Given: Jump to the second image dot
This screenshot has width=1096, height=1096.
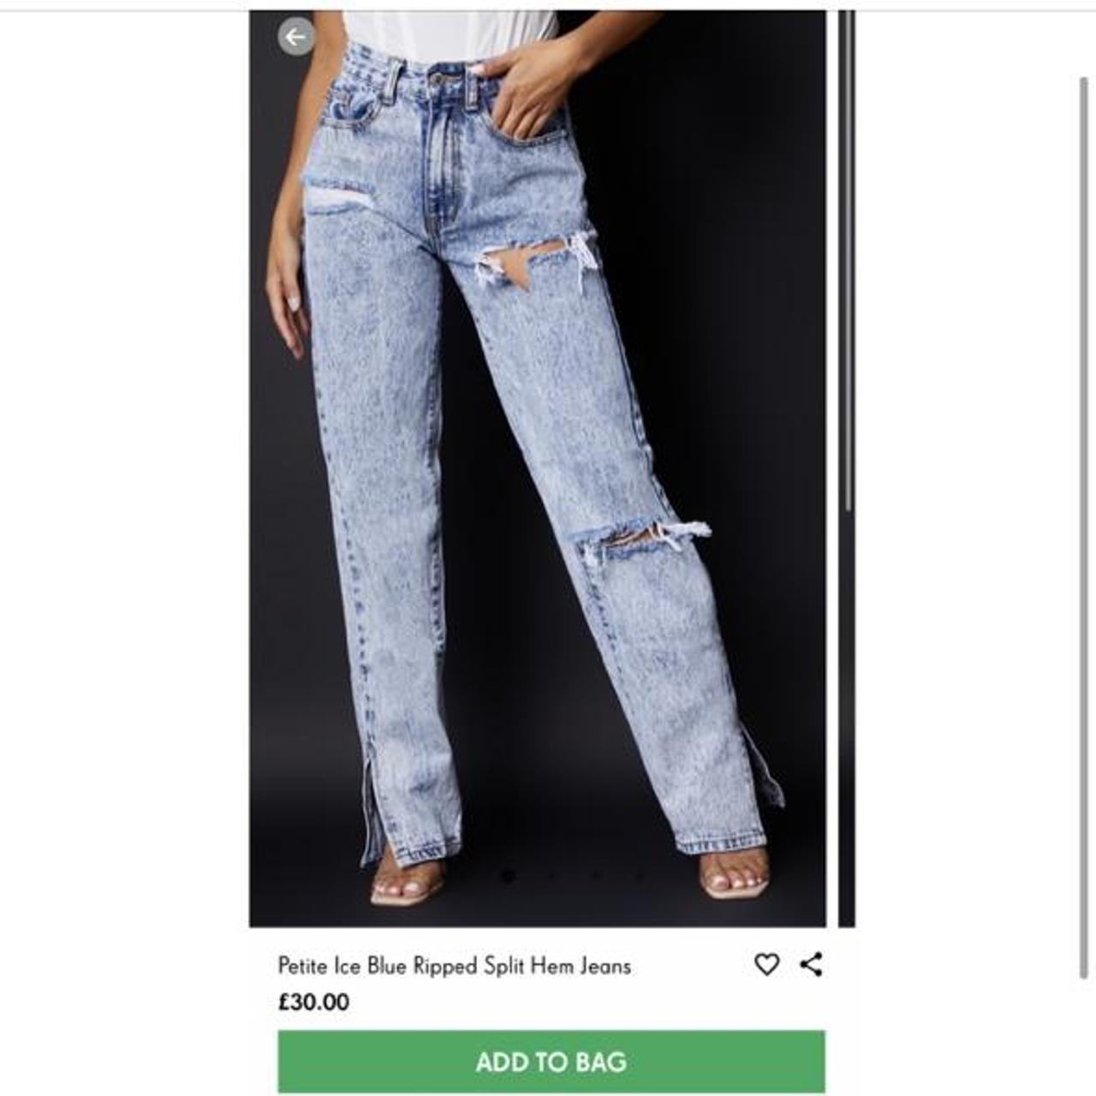Looking at the screenshot, I should click(x=552, y=875).
